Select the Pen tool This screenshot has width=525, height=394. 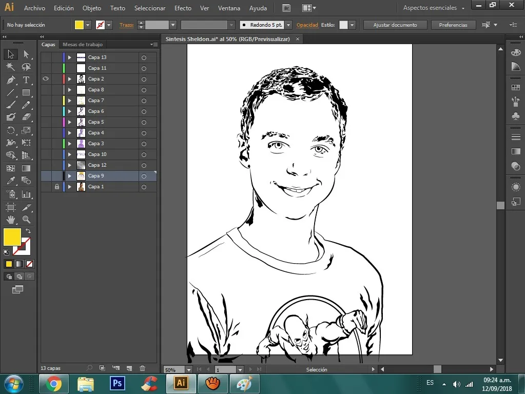(10, 80)
